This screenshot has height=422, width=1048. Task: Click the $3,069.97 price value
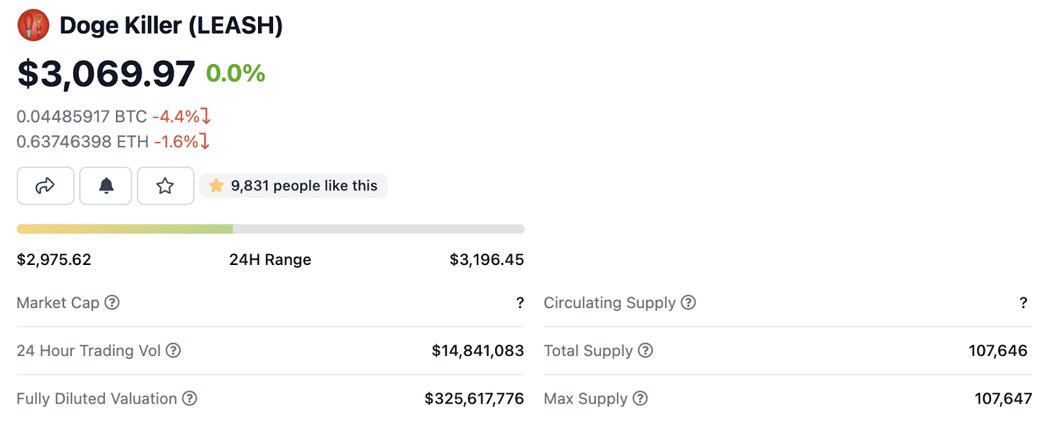106,73
